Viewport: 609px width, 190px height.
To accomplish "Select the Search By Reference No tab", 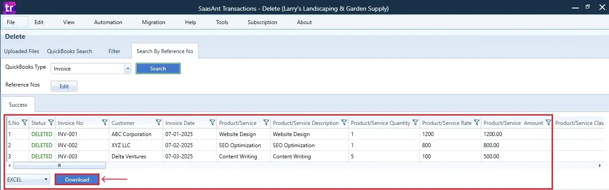I will pos(165,51).
